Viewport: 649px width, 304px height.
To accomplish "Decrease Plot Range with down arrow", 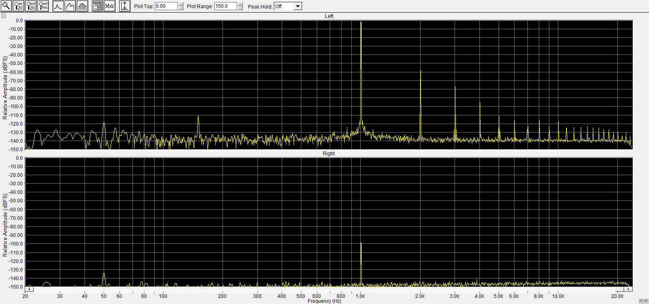I will click(240, 8).
